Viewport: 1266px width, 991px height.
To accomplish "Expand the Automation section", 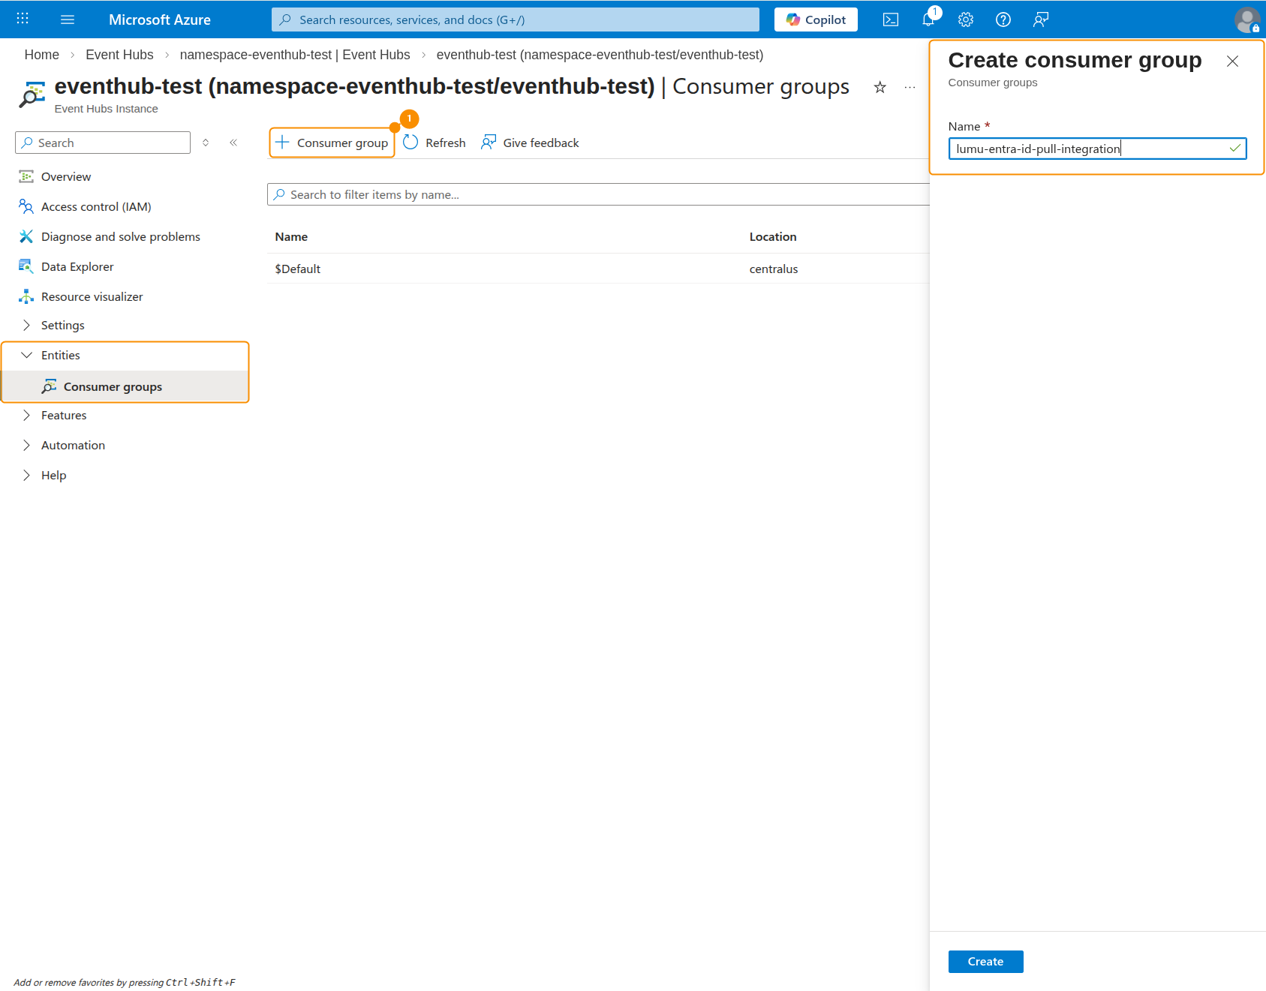I will [73, 445].
